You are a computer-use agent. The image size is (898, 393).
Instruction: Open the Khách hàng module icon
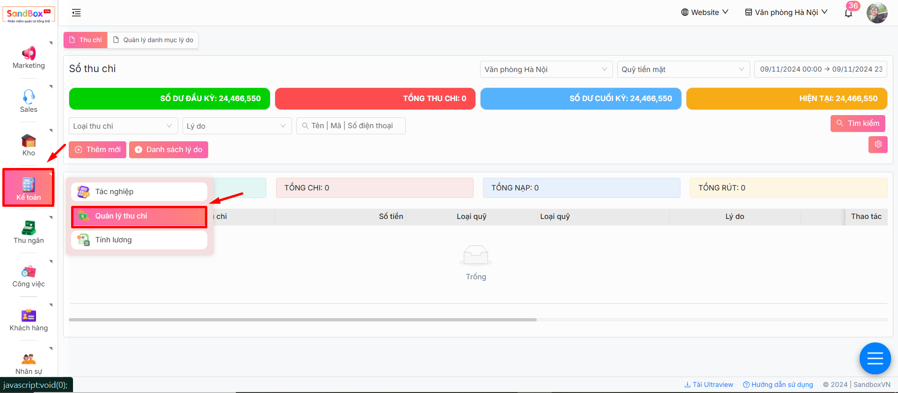pyautogui.click(x=29, y=315)
